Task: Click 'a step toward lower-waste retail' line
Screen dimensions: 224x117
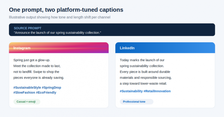Action: [x=143, y=84]
